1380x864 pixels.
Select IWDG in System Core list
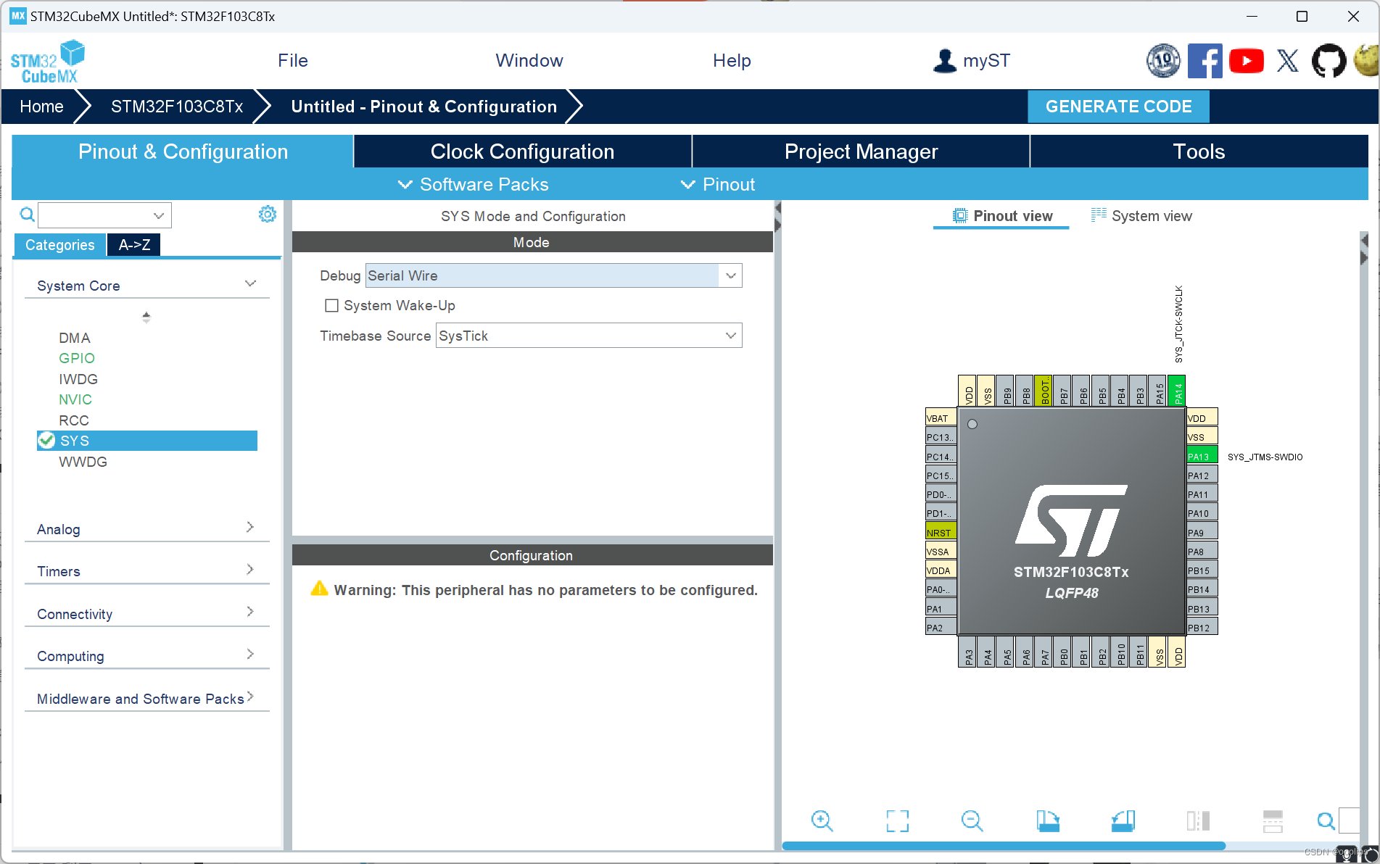click(x=78, y=379)
